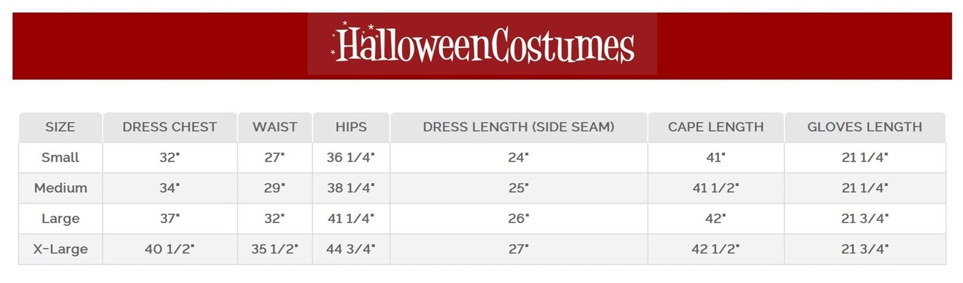Click the DRESS LENGTH (SIDE SEAM) header
The height and width of the screenshot is (283, 963).
tap(518, 127)
